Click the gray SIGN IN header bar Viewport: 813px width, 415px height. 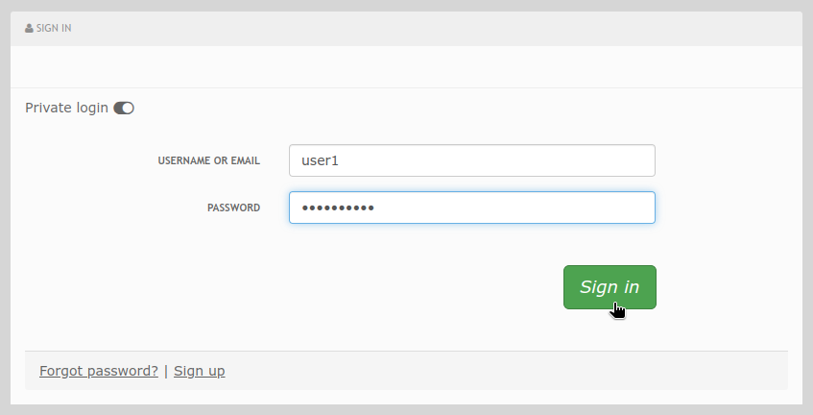point(407,29)
